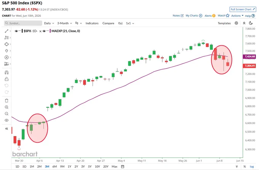Toggle percent scale button
This screenshot has height=170, width=259.
(x=245, y=167)
